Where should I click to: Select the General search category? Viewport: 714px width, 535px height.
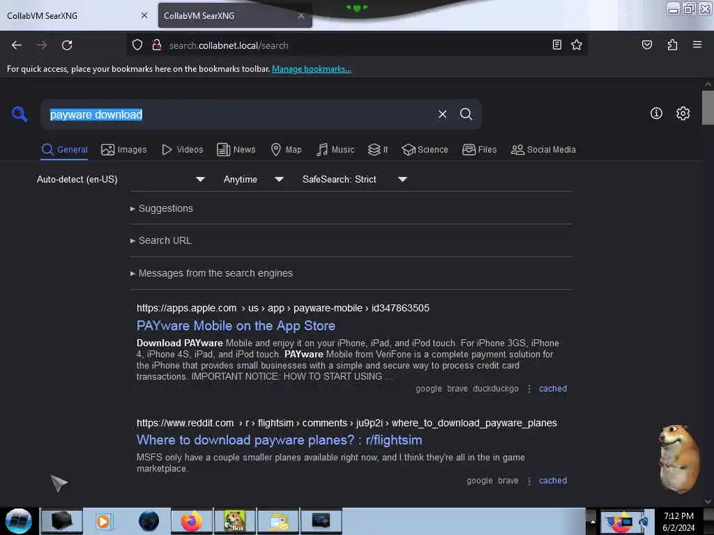tap(65, 150)
